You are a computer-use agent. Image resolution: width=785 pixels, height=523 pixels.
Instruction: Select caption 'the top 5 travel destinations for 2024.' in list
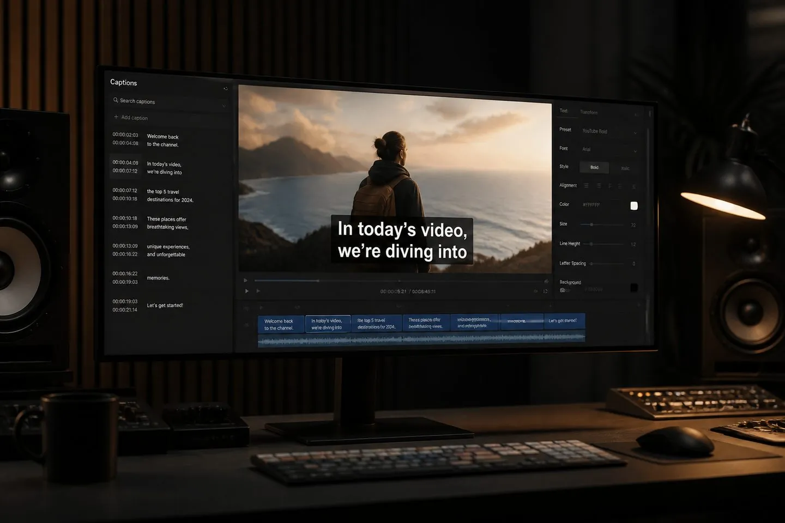point(169,196)
